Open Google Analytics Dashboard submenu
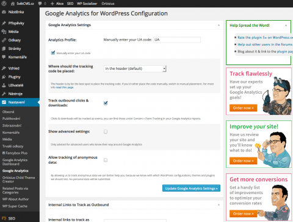The width and height of the screenshot is (293, 222). click(x=15, y=162)
